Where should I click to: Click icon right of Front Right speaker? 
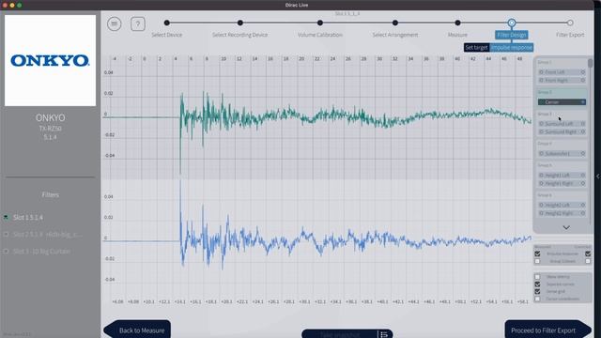tap(582, 80)
